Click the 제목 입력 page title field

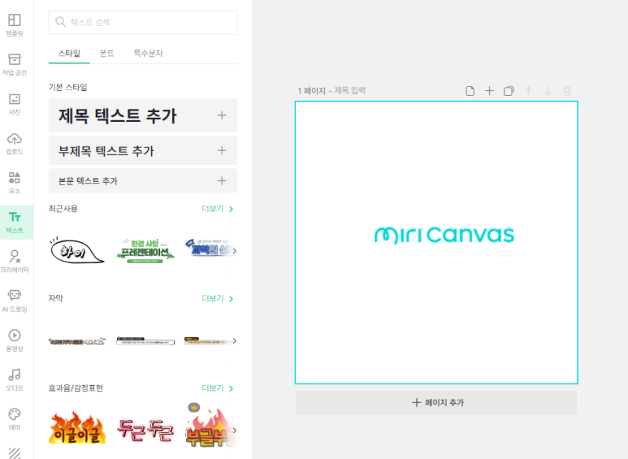(x=349, y=90)
